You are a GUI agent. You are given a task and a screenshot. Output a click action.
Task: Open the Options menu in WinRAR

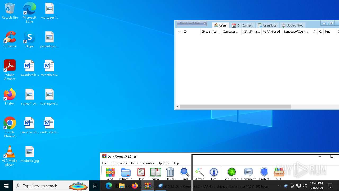[x=163, y=163]
